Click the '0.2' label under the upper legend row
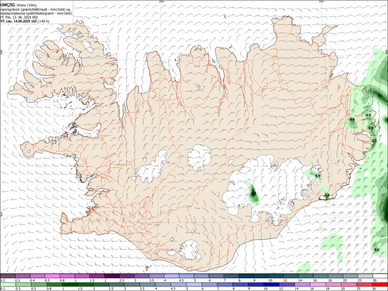This screenshot has width=388, height=291. 3,281
